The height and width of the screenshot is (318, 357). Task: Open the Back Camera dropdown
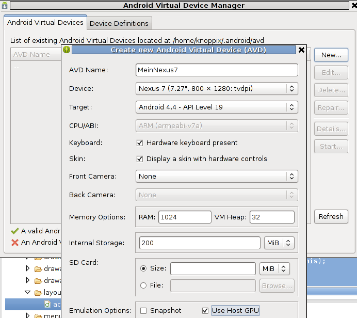[x=217, y=195]
